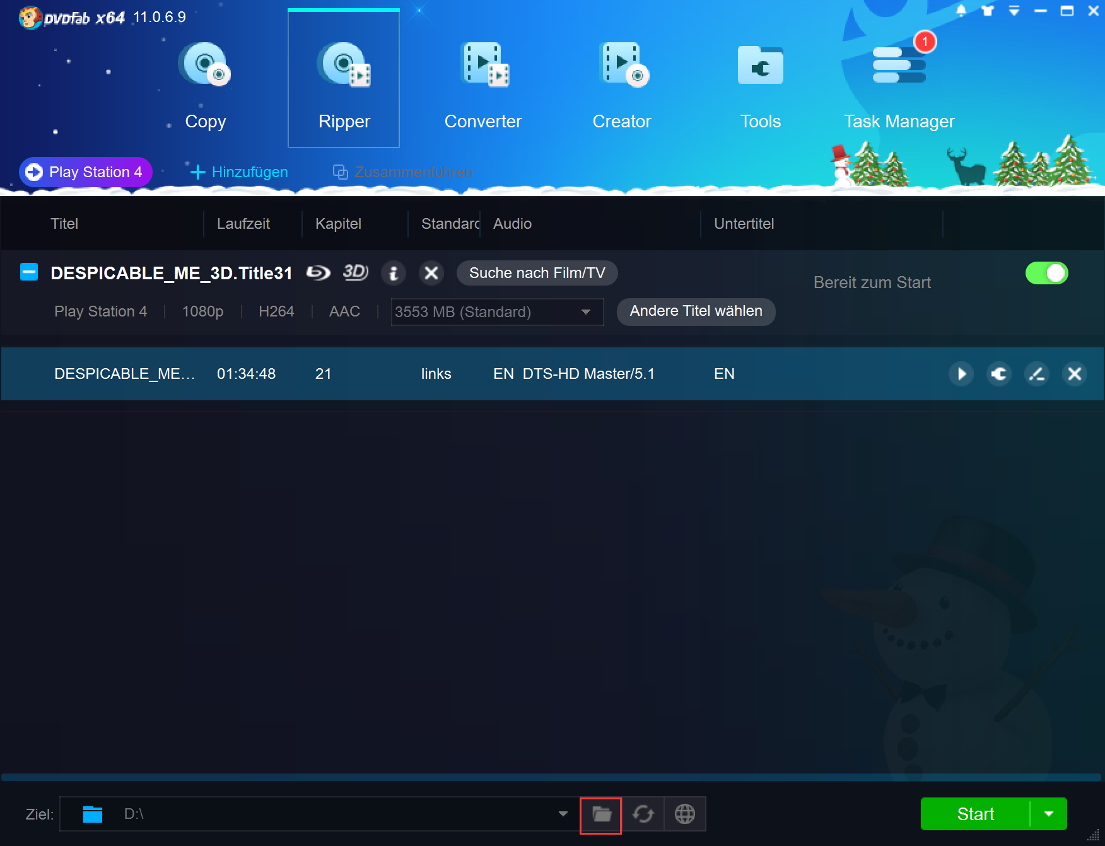The width and height of the screenshot is (1105, 846).
Task: Click the DESPICABLE_ME_3D.Title31 source title
Action: tap(172, 273)
